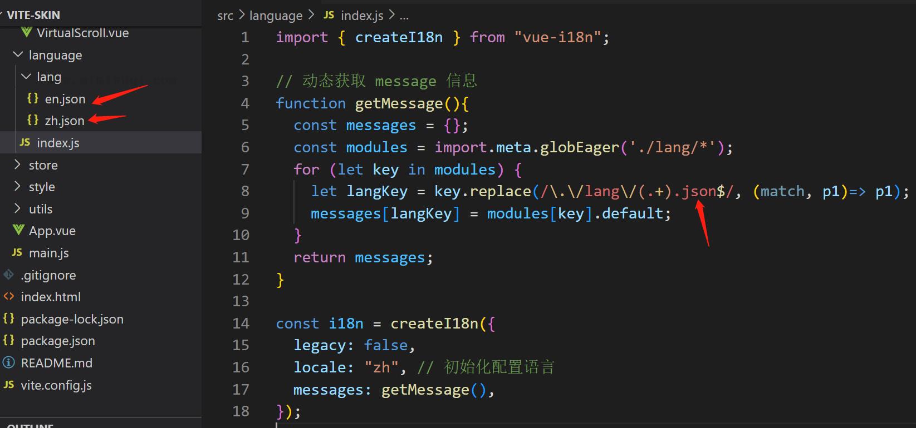Click createI18n import on line 1

pos(399,37)
